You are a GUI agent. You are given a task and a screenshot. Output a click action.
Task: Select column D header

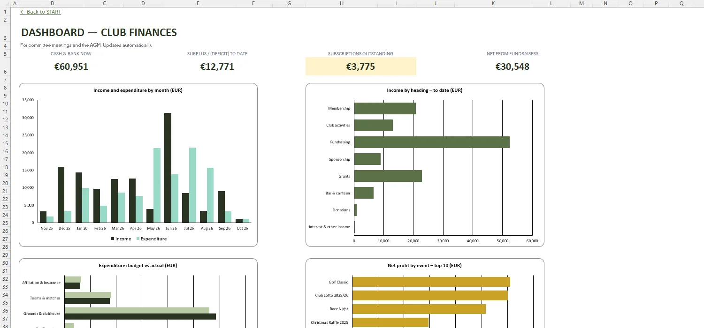[143, 3]
